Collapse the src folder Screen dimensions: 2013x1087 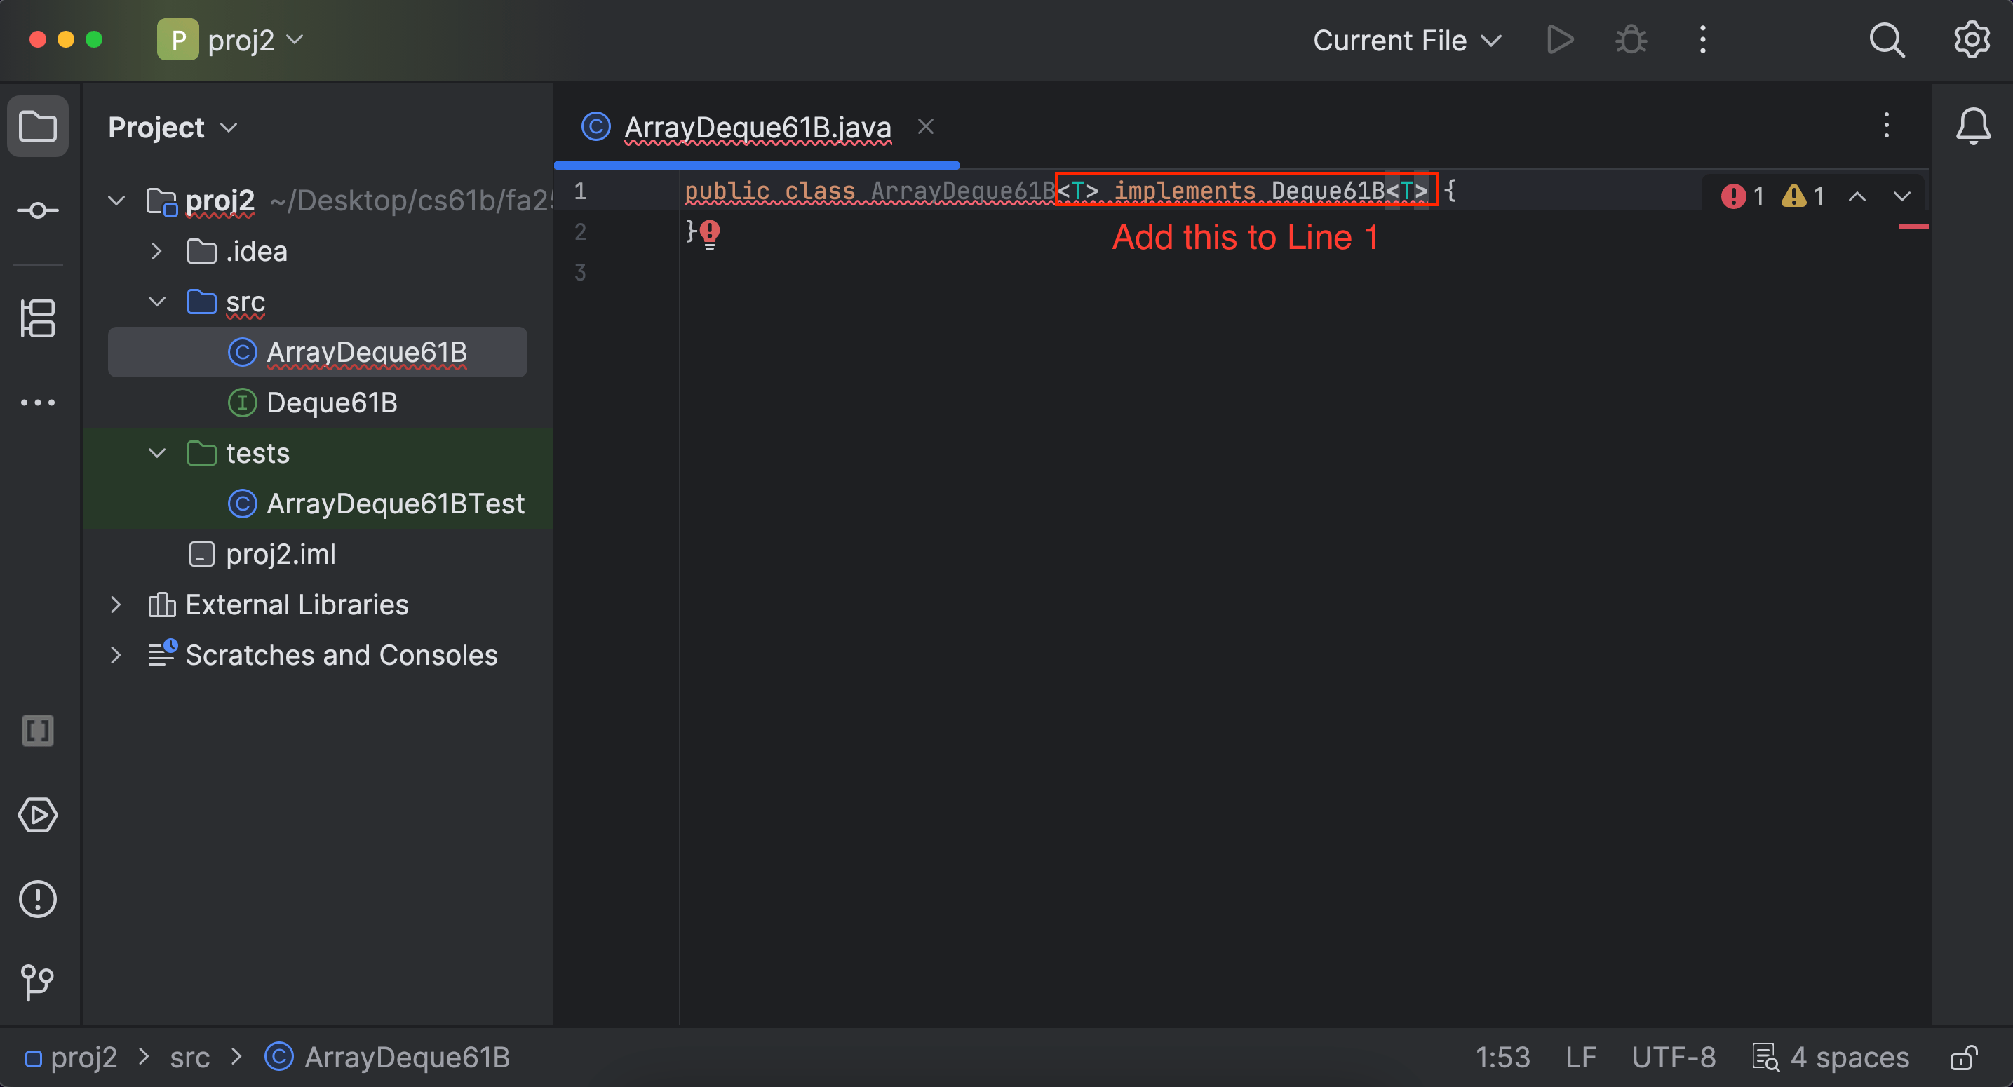[x=156, y=302]
